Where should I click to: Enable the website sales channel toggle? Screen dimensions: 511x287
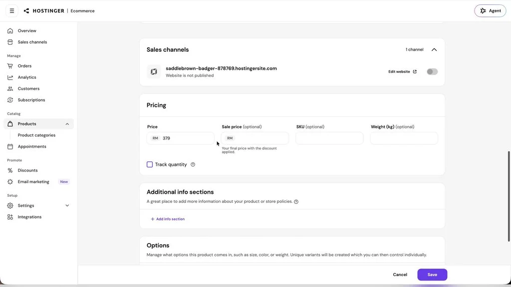[432, 72]
